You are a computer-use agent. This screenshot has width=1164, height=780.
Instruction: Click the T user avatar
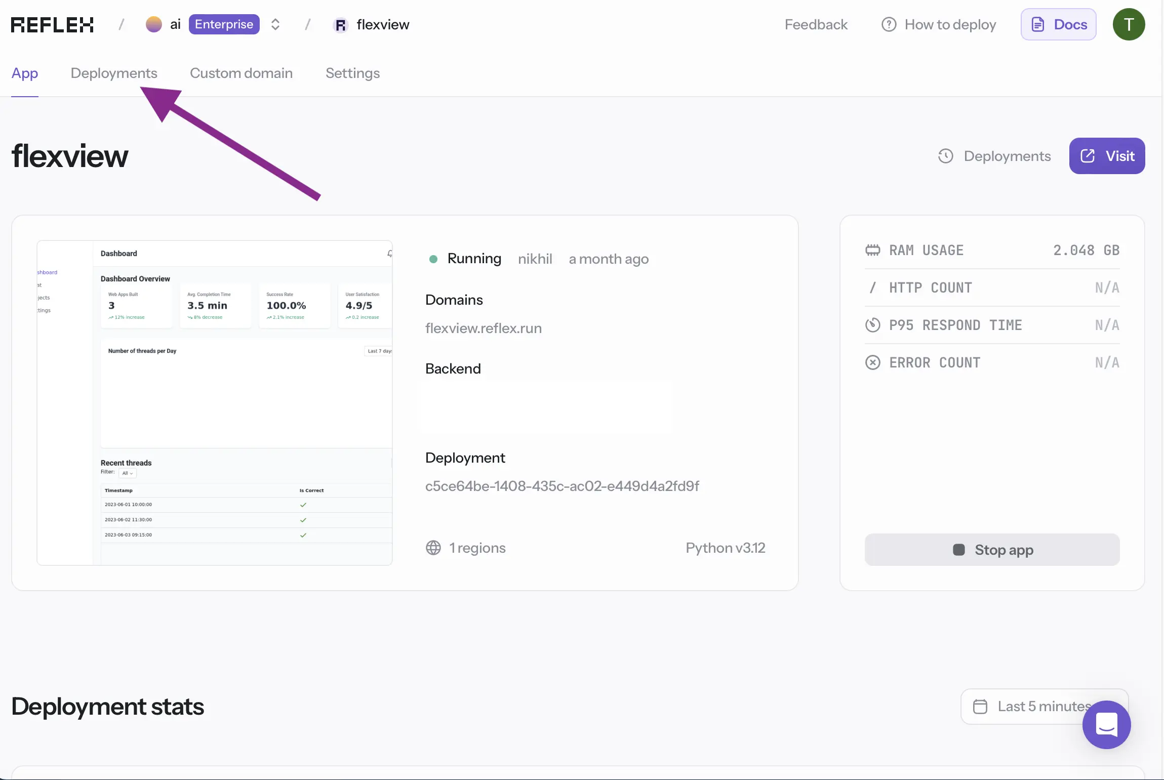[1129, 24]
